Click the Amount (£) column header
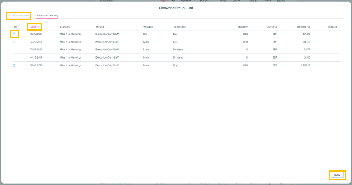Image resolution: width=352 pixels, height=185 pixels. pos(303,27)
